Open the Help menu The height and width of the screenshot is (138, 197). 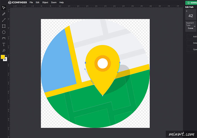(61, 2)
